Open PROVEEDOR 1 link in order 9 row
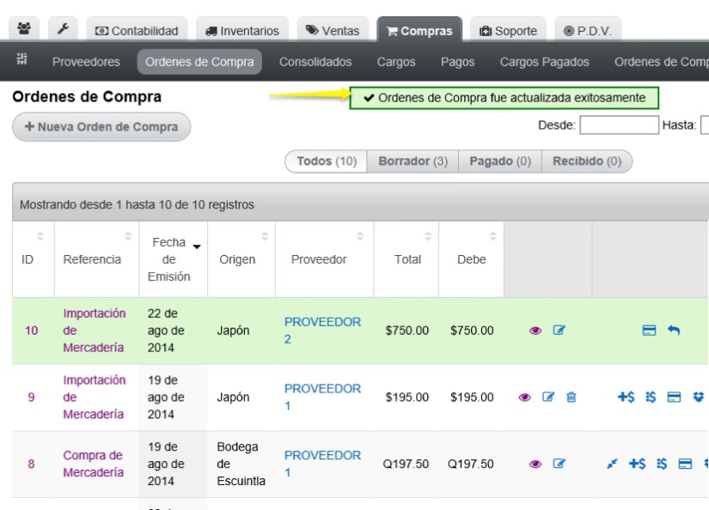Screen dimensions: 709x510 tap(322, 397)
